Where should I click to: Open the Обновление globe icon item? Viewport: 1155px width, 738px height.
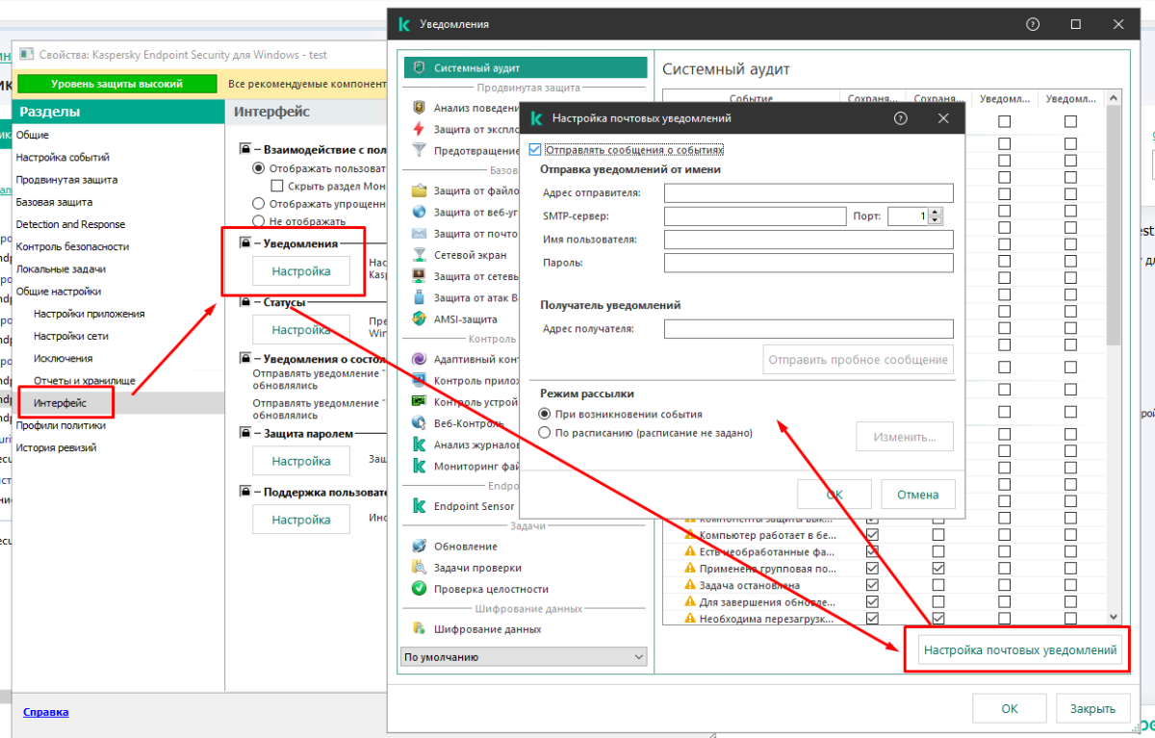419,547
